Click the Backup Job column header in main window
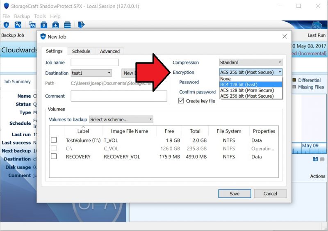Screen dimensions: 328x231 13,35
